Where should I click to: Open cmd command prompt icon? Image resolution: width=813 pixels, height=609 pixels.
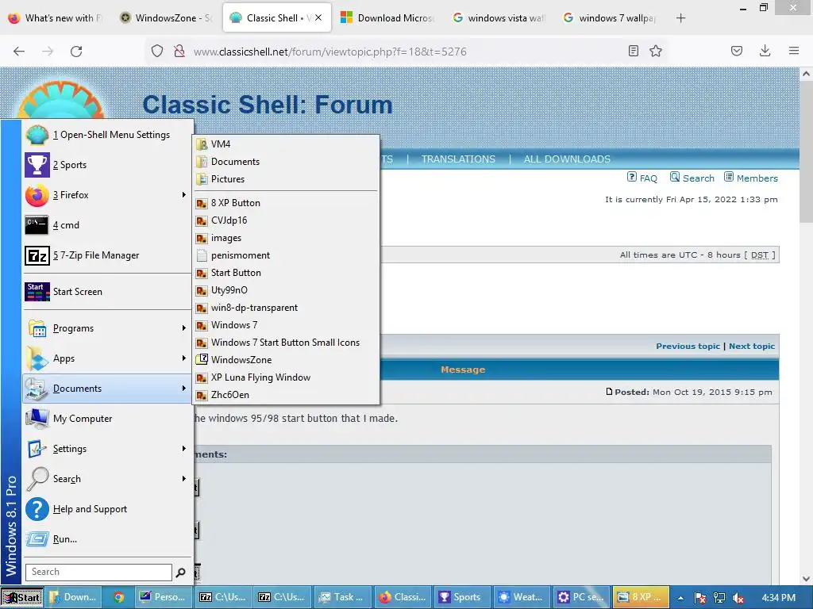37,225
